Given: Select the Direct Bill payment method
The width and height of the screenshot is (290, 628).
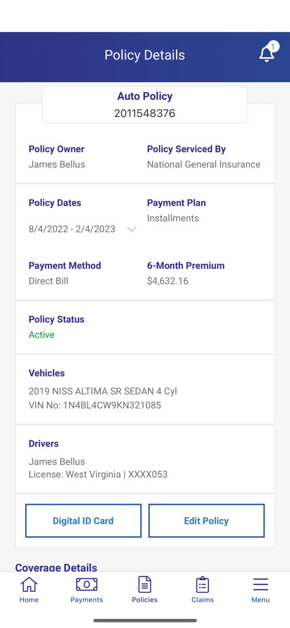Looking at the screenshot, I should pos(48,281).
